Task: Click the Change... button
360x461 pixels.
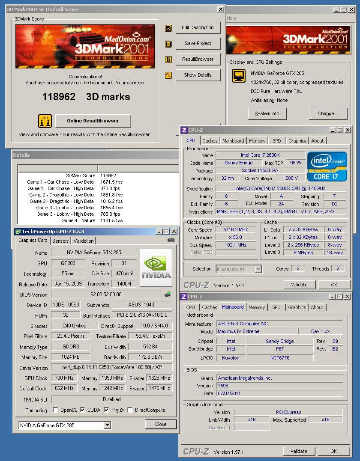Action: pyautogui.click(x=328, y=113)
